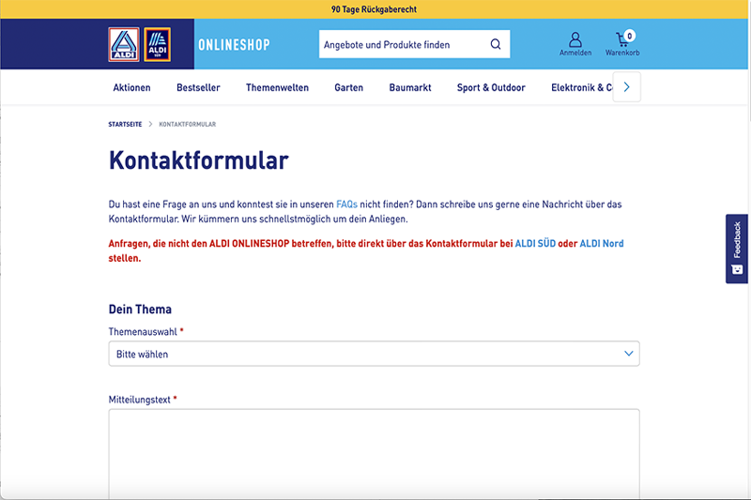Screen dimensions: 751x500
Task: Open the Warenkorb shopping cart
Action: 622,44
